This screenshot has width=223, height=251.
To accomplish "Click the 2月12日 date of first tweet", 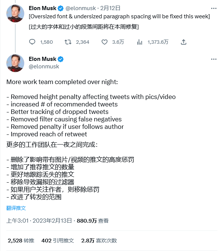I will click(110, 8).
